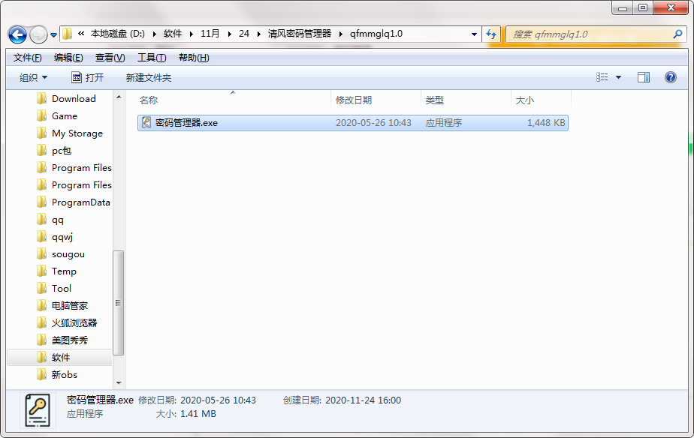This screenshot has height=438, width=694.
Task: Open the 美图秀秀 folder
Action: (70, 340)
